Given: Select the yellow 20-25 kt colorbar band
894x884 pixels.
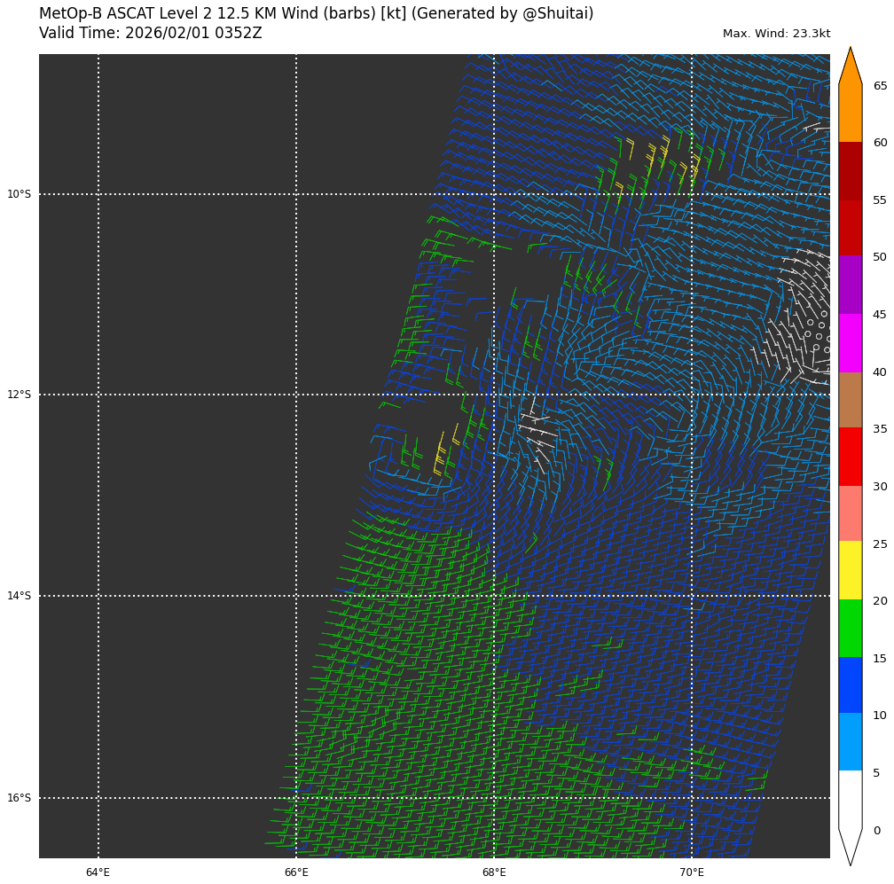Looking at the screenshot, I should coord(850,569).
